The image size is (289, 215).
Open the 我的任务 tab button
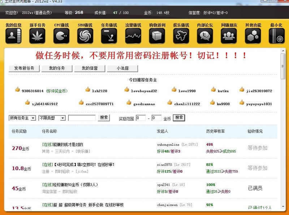point(57,68)
